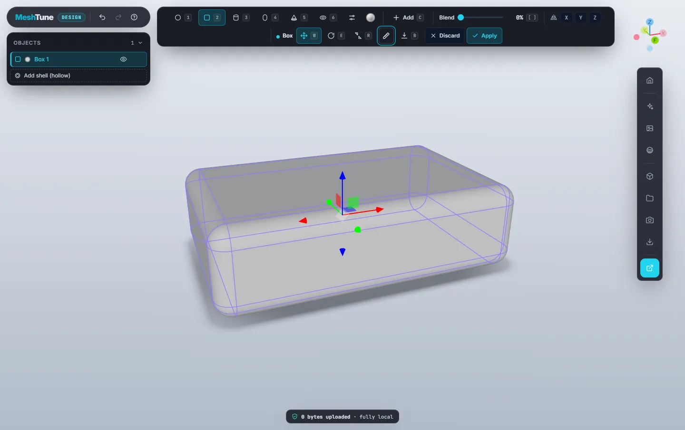Activate the scale tool
Screen dimensions: 685x430
[x=363, y=36]
